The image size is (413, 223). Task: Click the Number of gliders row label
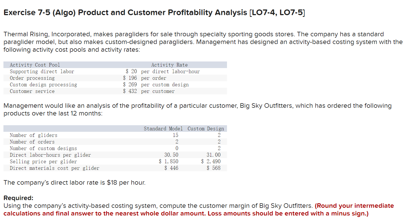coord(33,135)
